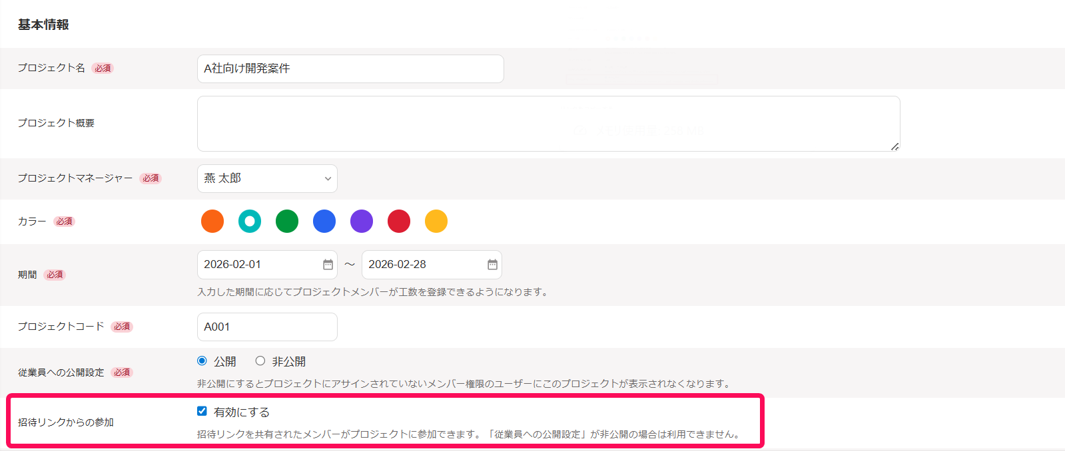Click the start date field 2026-02-01
Viewport: 1065px width, 451px height.
coord(267,265)
